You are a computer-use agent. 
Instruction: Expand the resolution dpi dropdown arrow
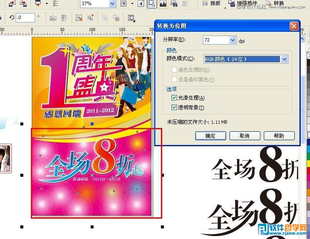pos(233,40)
